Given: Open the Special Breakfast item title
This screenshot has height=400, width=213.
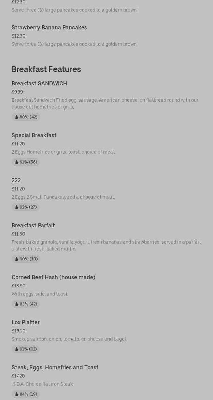Looking at the screenshot, I should point(34,135).
